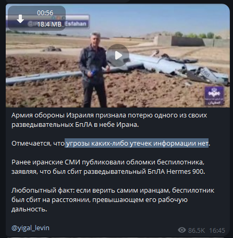Click the Esfahan watermark text in the video

click(x=76, y=24)
